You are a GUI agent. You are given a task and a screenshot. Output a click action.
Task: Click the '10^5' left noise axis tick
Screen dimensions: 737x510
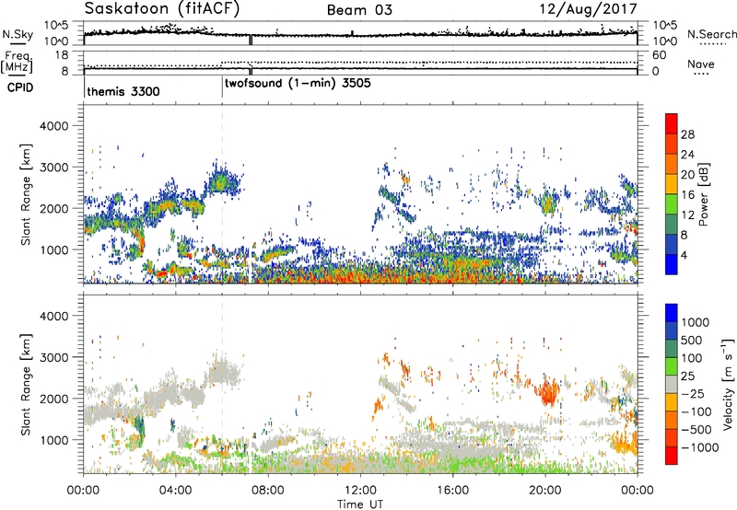56,26
